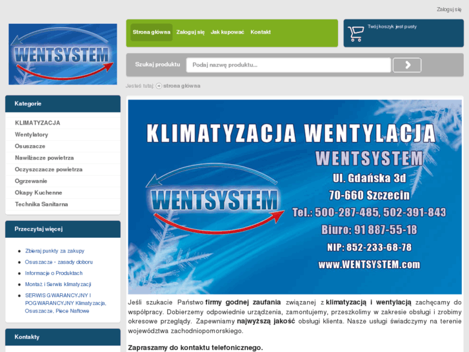This screenshot has width=469, height=352.
Task: Focus the product name search field
Action: [x=288, y=65]
